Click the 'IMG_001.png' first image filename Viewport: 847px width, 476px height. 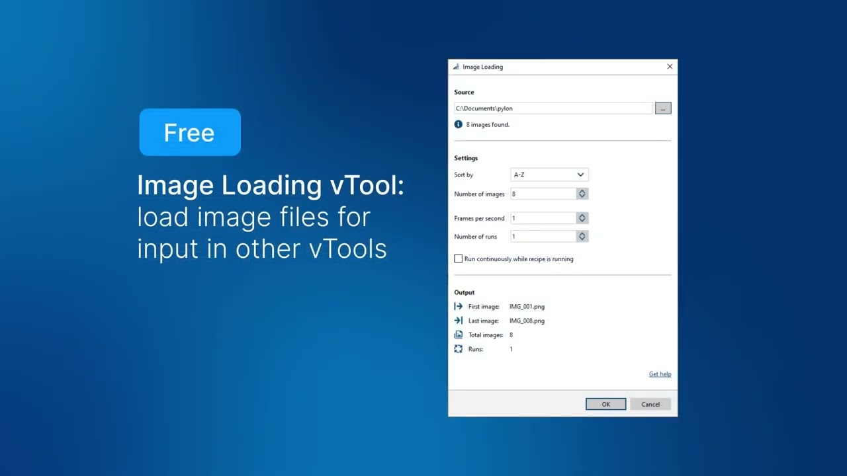click(527, 307)
